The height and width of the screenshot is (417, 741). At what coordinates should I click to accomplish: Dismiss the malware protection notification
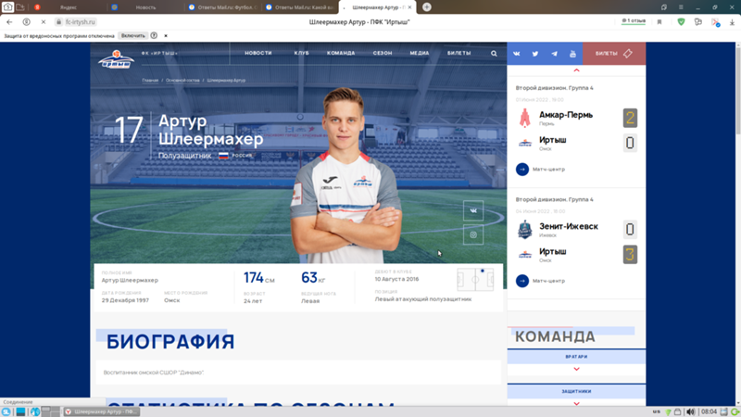point(166,35)
